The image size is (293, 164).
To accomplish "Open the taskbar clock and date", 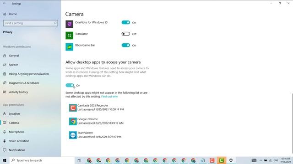I will (286, 160).
